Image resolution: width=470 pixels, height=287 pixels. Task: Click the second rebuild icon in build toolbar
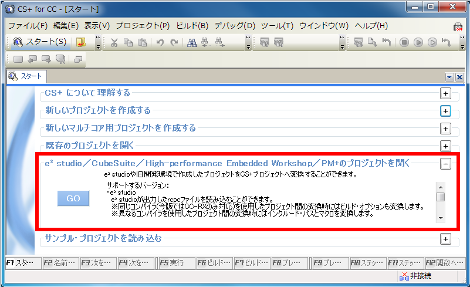[x=279, y=43]
